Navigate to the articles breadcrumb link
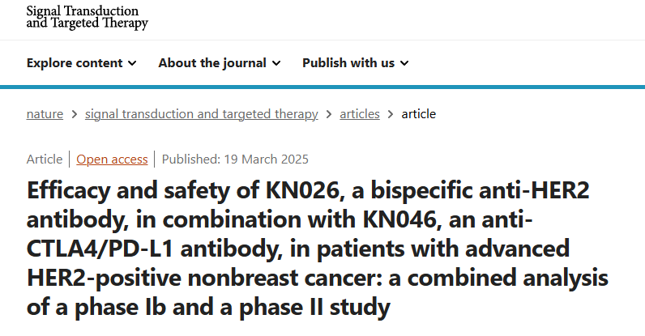The image size is (645, 336). (360, 114)
